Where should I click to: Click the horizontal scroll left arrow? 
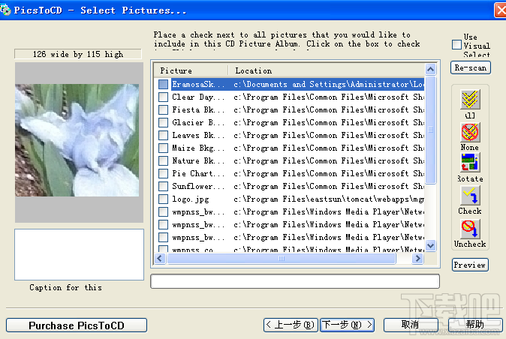(160, 259)
